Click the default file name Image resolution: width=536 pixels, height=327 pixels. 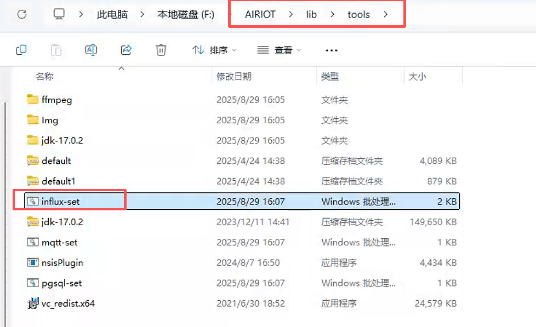point(56,160)
